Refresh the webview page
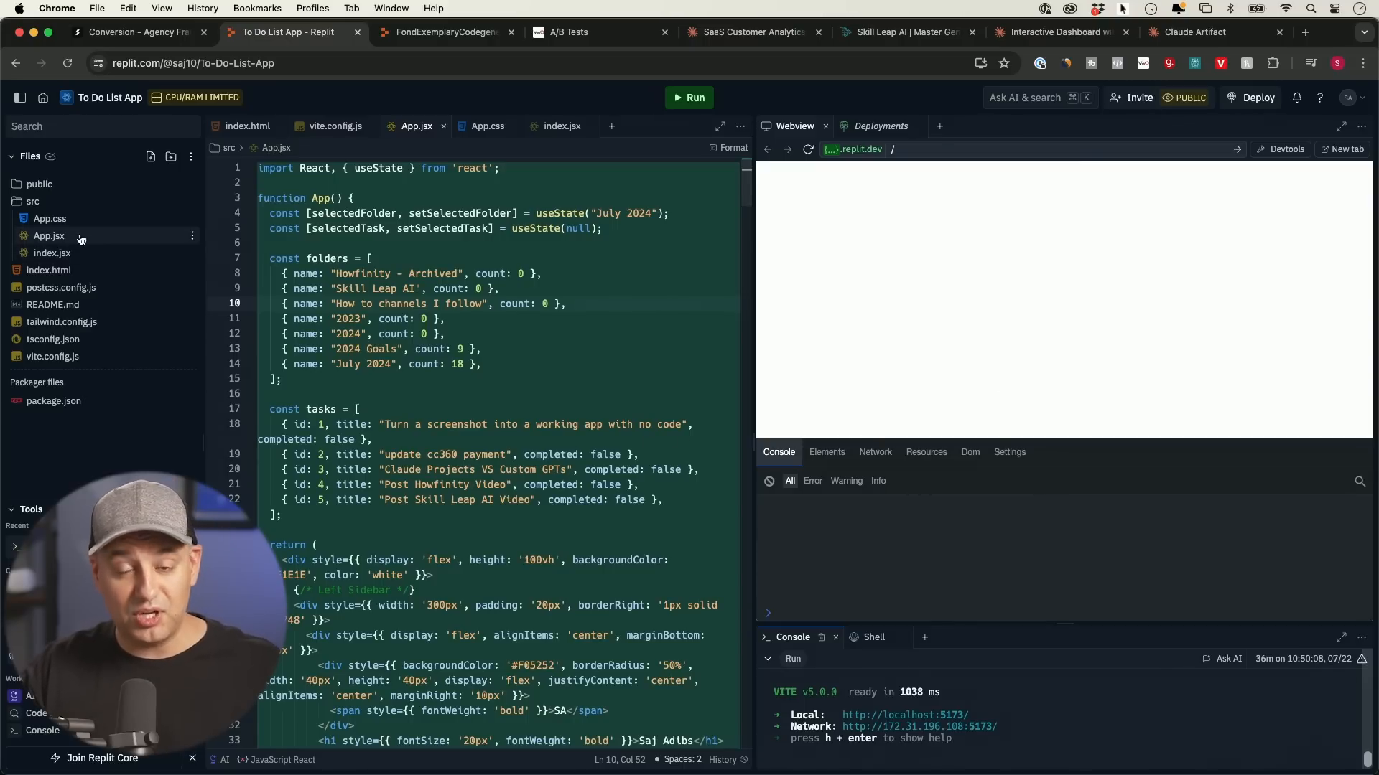This screenshot has width=1379, height=775. [808, 149]
